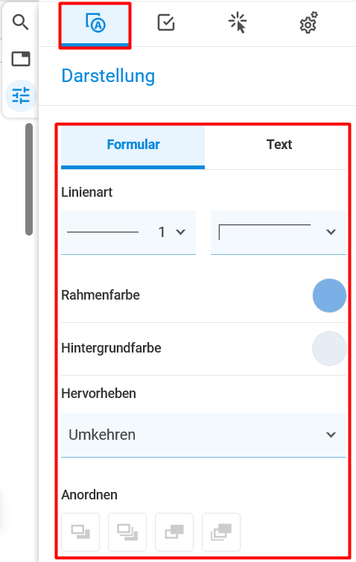Pick the Hintergrundfarbe light color circle
This screenshot has width=356, height=562.
329,348
